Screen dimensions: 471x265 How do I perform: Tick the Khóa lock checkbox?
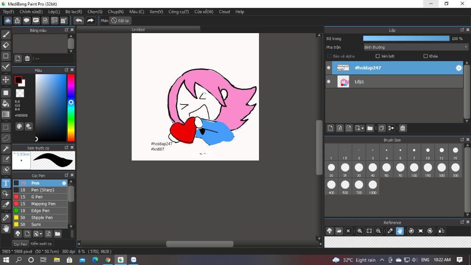[x=425, y=56]
